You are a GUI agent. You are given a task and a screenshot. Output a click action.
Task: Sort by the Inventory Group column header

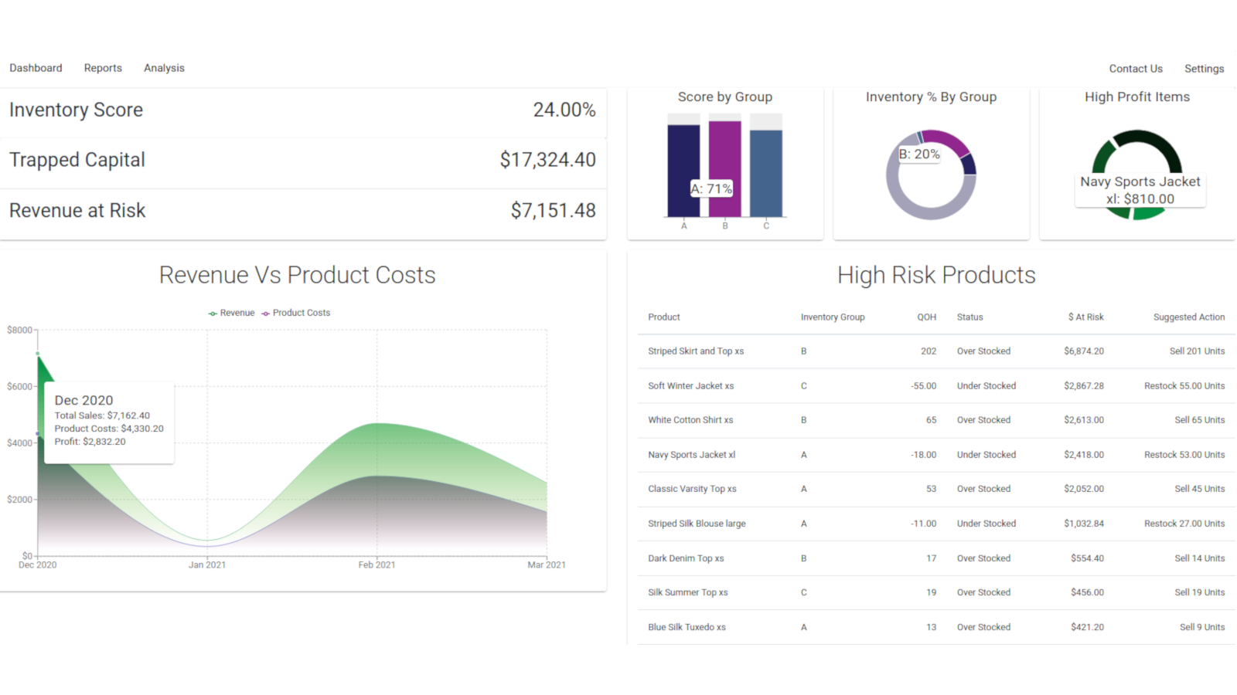point(833,317)
